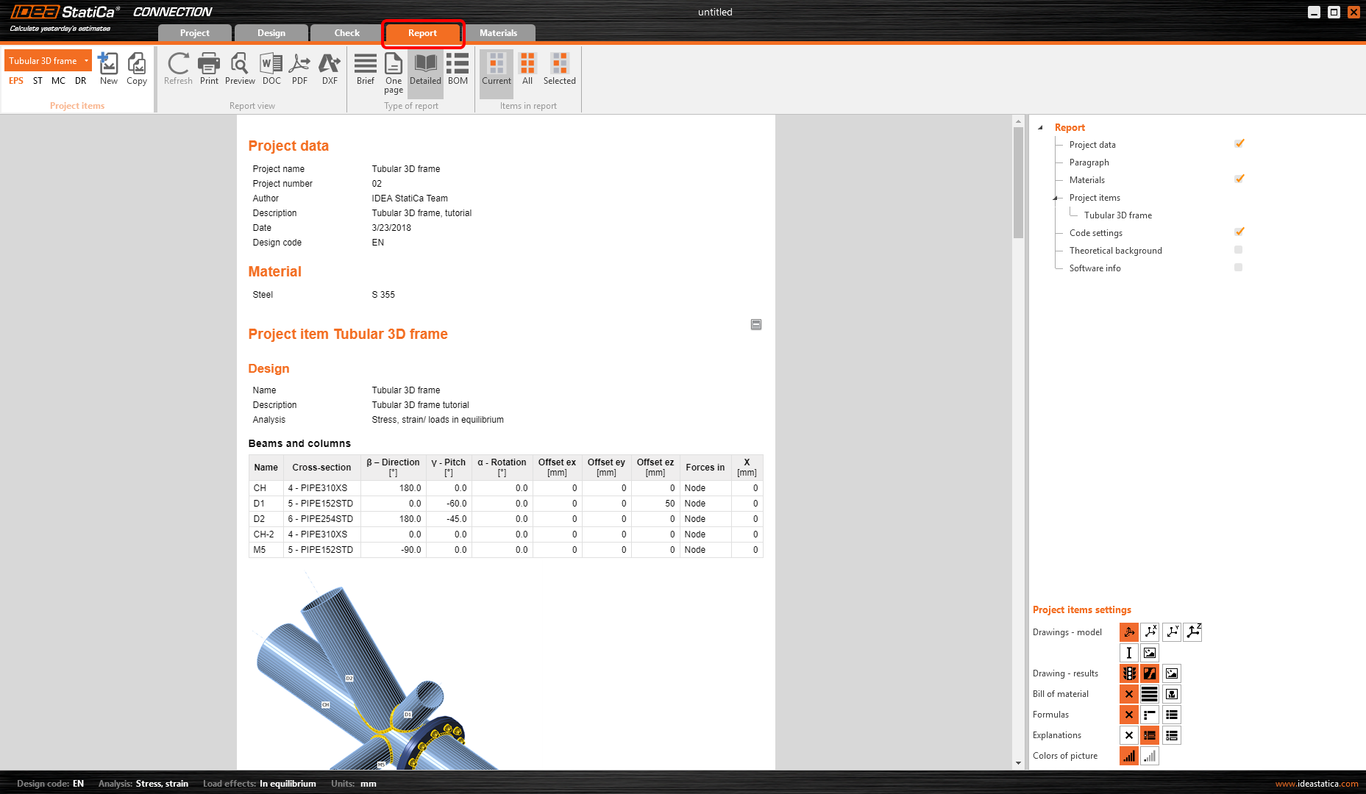Select the BOM report type
The height and width of the screenshot is (794, 1366).
pos(458,69)
